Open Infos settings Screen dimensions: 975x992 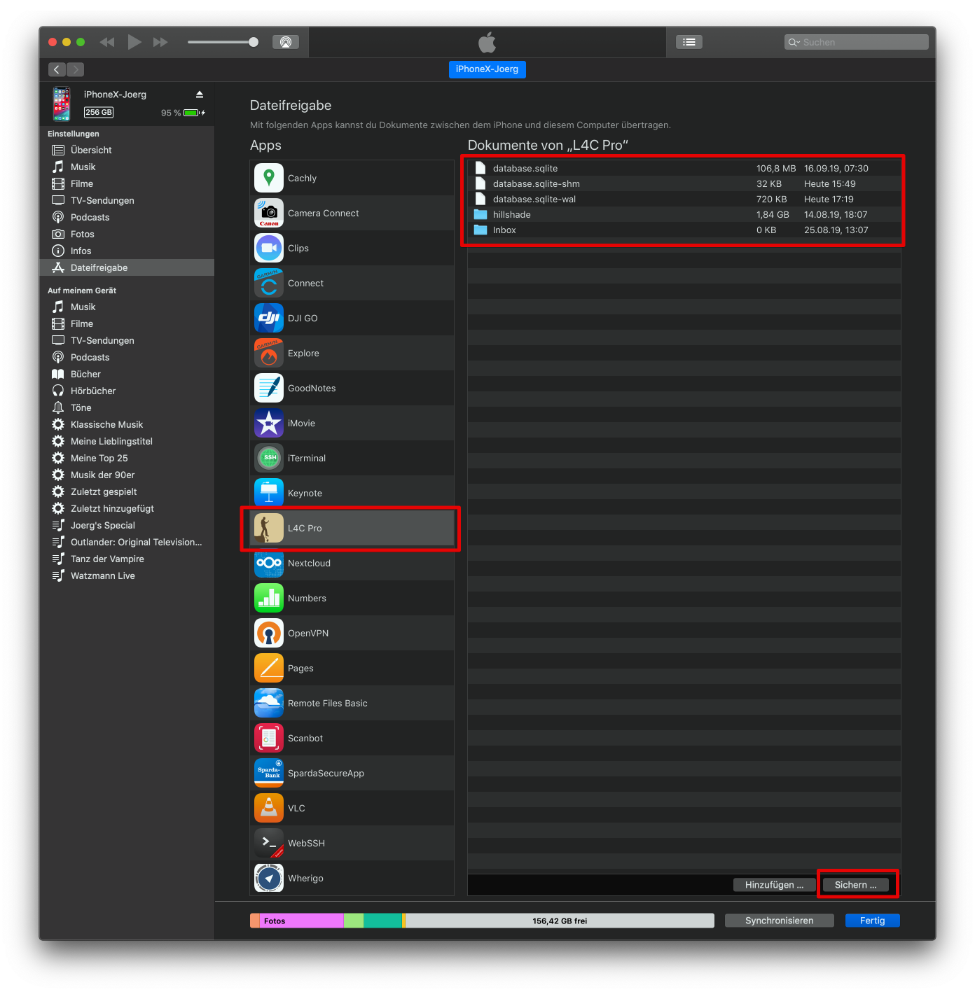pyautogui.click(x=127, y=251)
